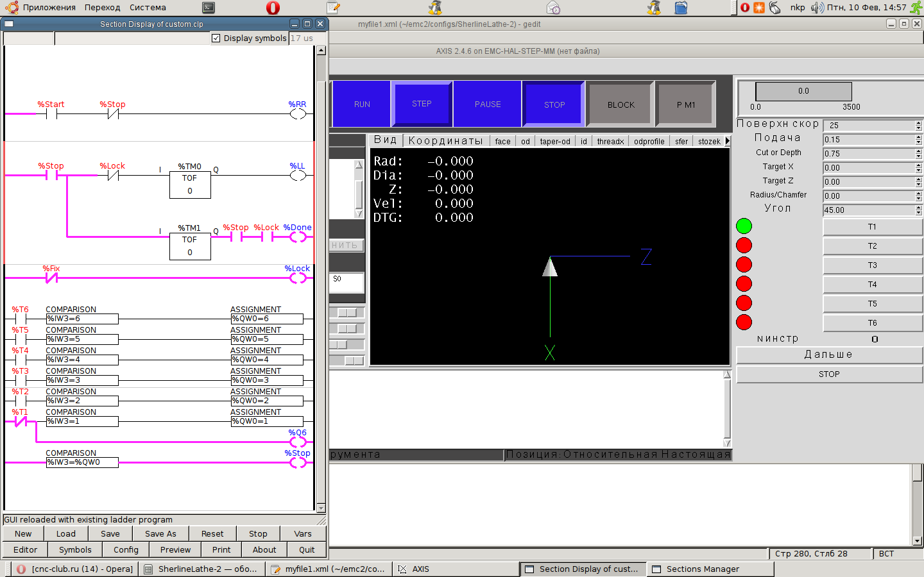Increase the Угол spinbox value
The image size is (924, 577).
(x=918, y=208)
